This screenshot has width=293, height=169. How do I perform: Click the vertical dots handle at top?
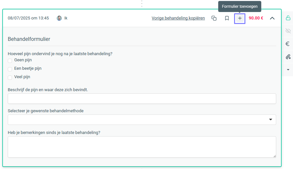(x=142, y=4)
